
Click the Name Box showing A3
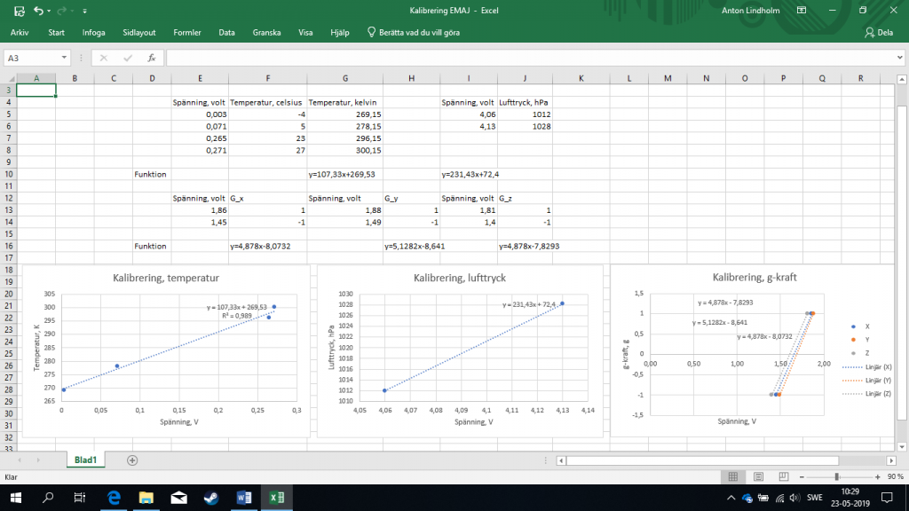pyautogui.click(x=31, y=58)
